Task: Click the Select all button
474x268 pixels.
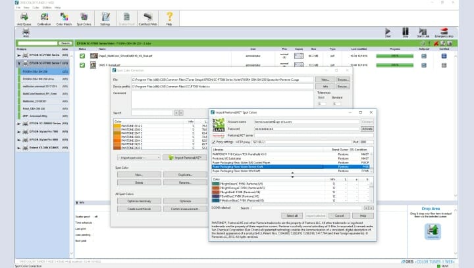Action: pyautogui.click(x=292, y=216)
